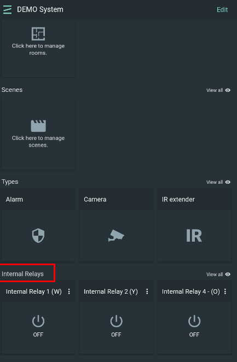Click the floor plan rooms icon

(38, 34)
